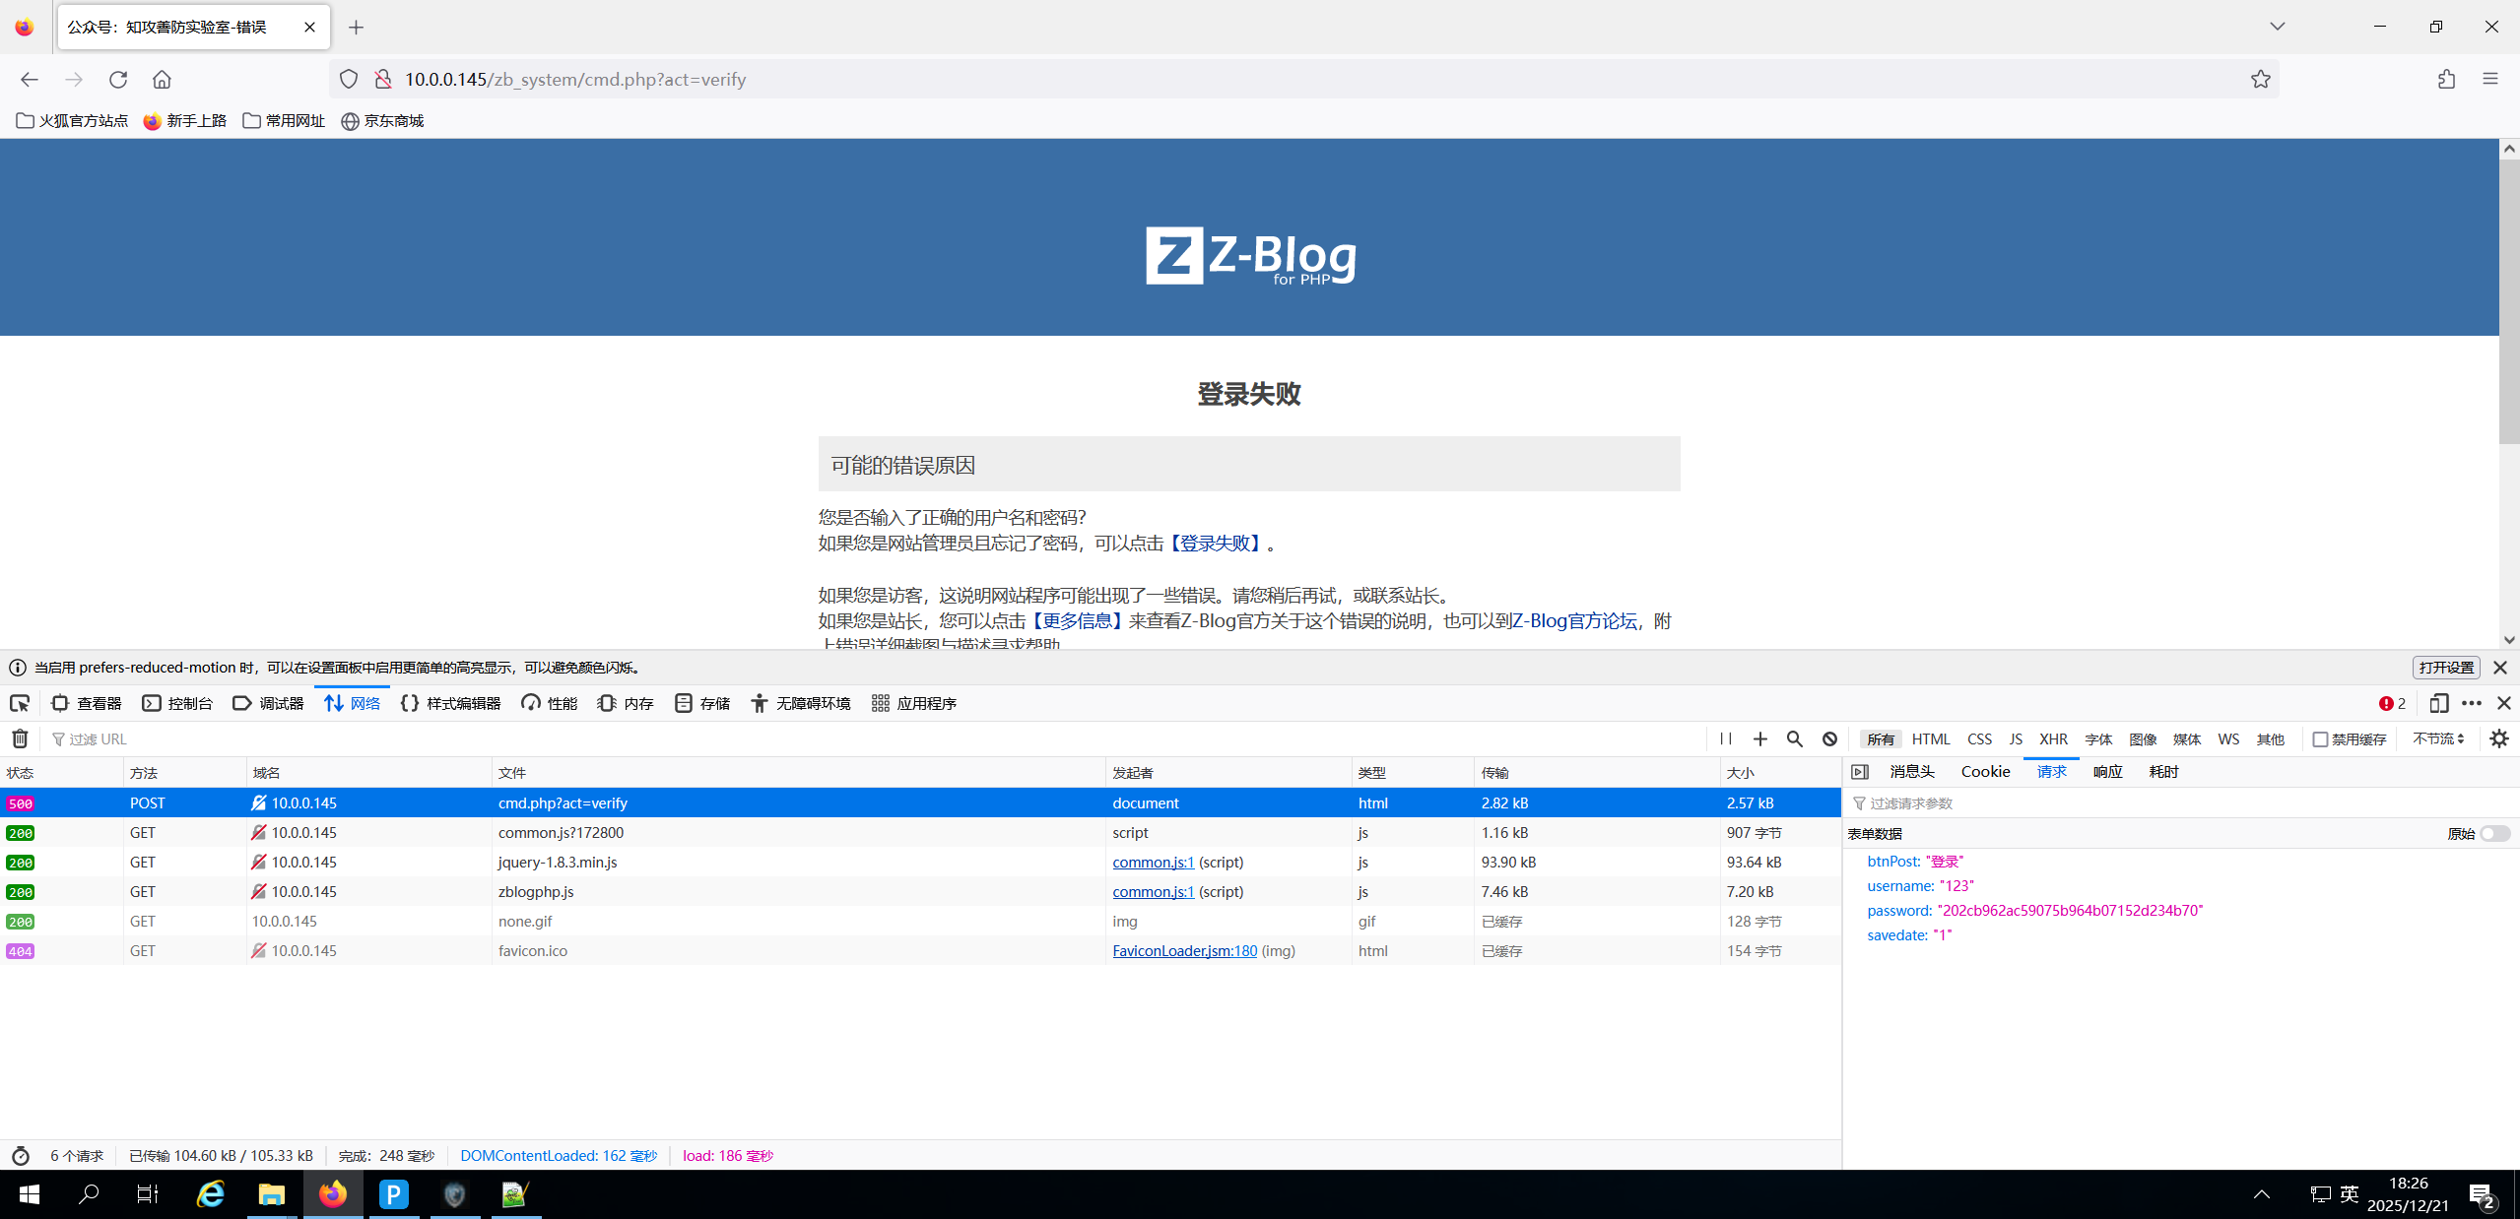This screenshot has width=2520, height=1219.
Task: Toggle the 原始 raw data switch
Action: [x=2495, y=834]
